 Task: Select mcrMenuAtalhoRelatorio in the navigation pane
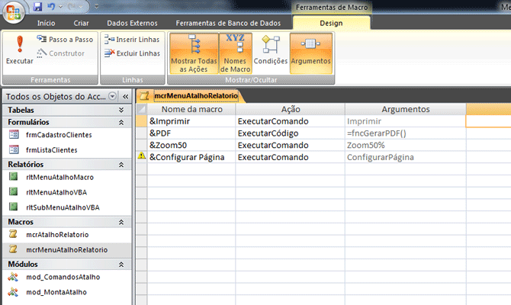[x=67, y=249]
